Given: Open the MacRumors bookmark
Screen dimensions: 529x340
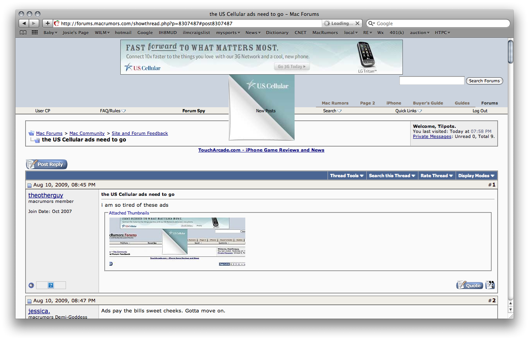Looking at the screenshot, I should (325, 33).
